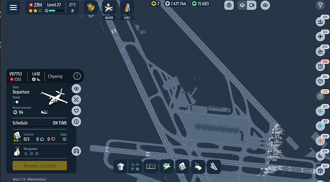This screenshot has width=330, height=182.
Task: Click the Citywing airline name
Action: tap(55, 76)
